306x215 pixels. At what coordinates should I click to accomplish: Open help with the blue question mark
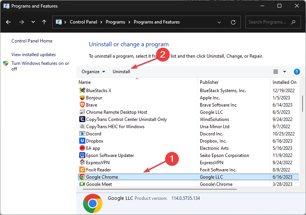pyautogui.click(x=297, y=72)
